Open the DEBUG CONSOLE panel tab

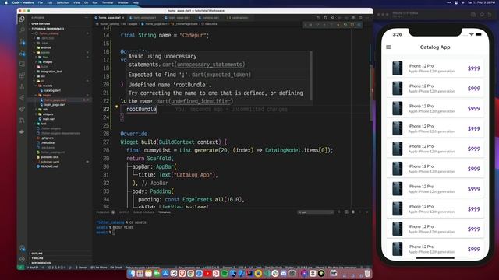pos(143,212)
